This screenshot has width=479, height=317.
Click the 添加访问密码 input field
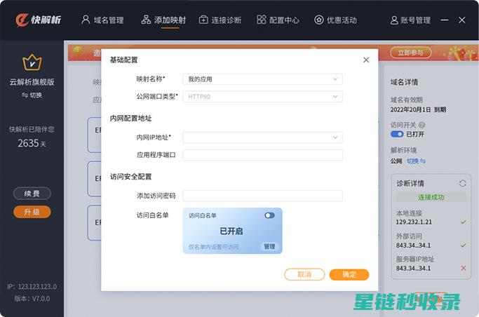click(x=262, y=196)
